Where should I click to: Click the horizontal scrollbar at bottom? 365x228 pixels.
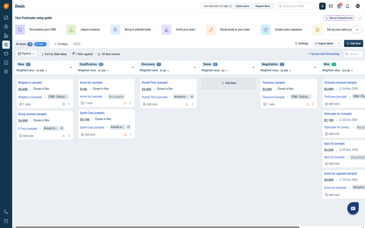point(157,227)
